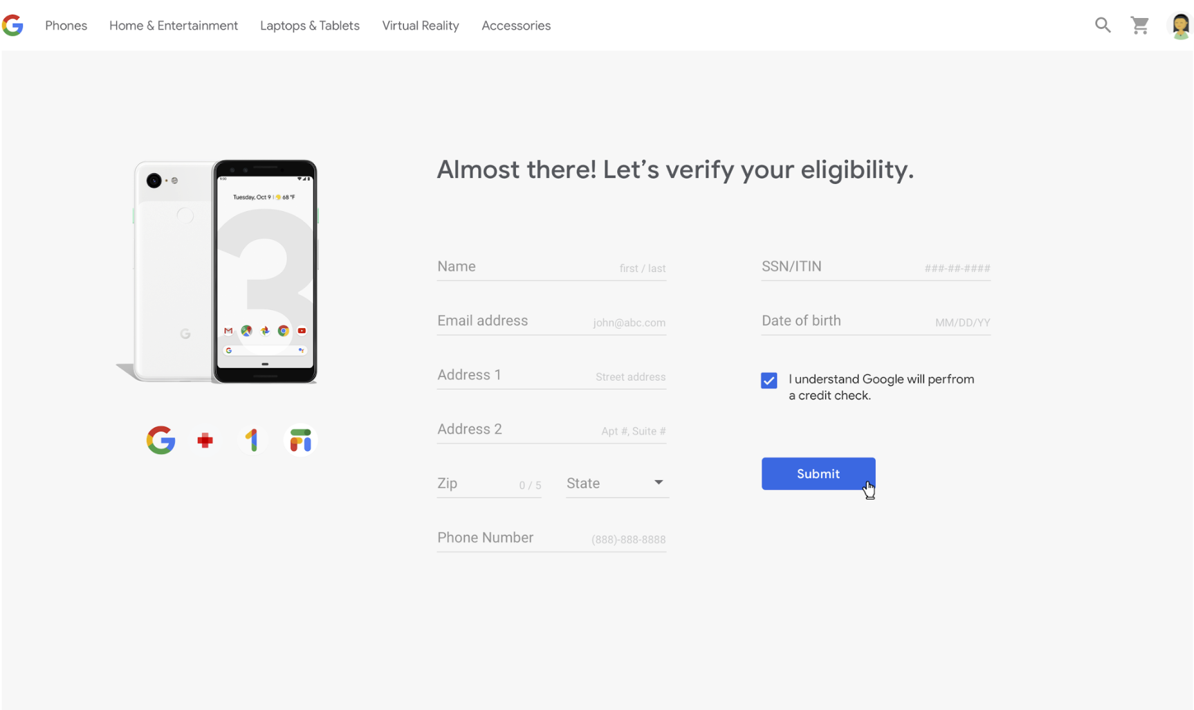The height and width of the screenshot is (710, 1194).
Task: Uncheck the credit check consent checkbox
Action: (x=769, y=381)
